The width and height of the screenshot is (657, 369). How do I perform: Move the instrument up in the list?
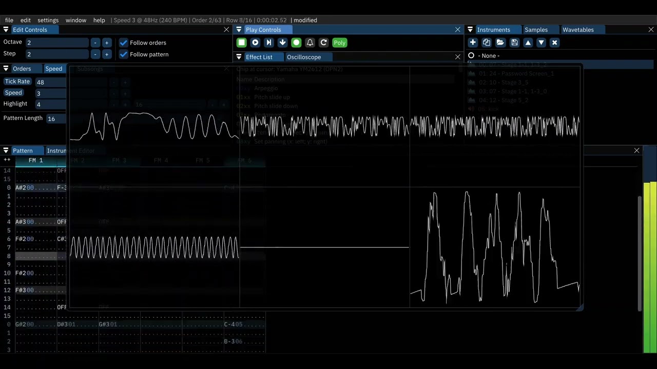(528, 43)
